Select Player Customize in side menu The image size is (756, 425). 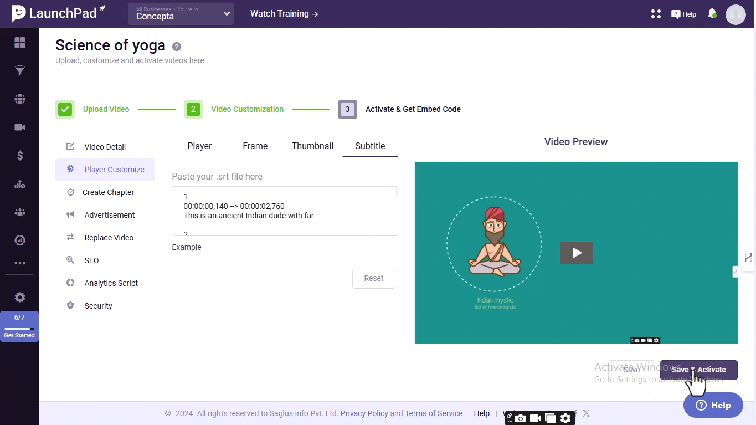pos(105,170)
